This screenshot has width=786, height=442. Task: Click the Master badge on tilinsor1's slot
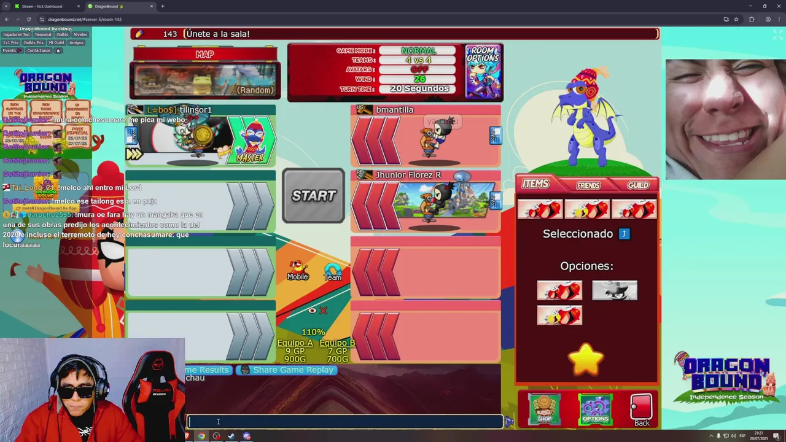coord(250,141)
